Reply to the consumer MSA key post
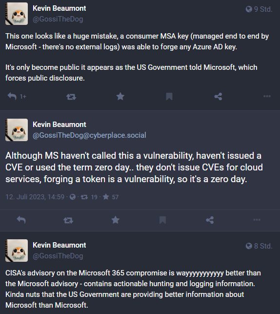Viewport: 280px width, 314px height. click(x=12, y=97)
